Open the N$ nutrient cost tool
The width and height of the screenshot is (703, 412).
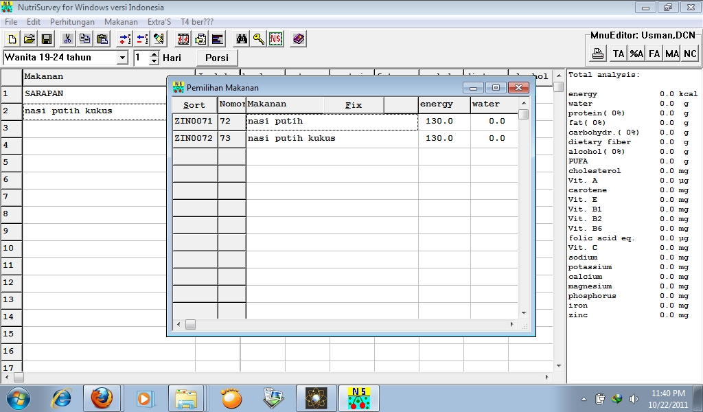(x=275, y=39)
